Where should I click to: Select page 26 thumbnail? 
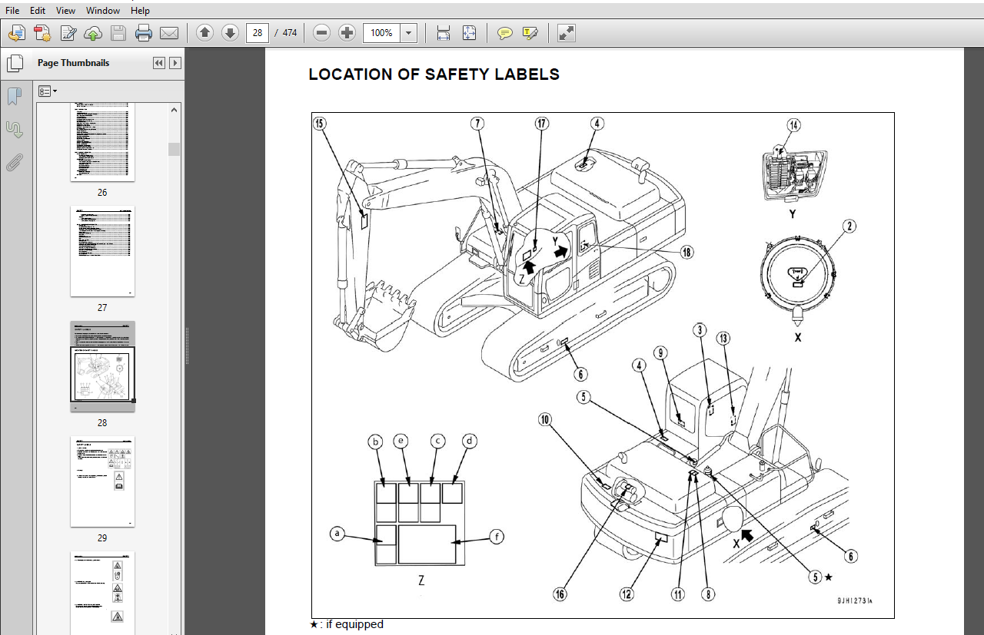(102, 142)
